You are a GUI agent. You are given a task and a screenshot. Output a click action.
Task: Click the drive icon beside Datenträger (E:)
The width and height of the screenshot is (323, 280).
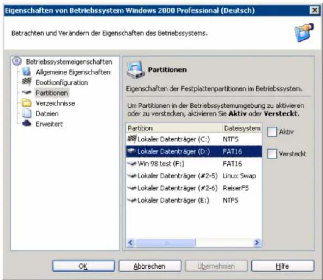(132, 200)
